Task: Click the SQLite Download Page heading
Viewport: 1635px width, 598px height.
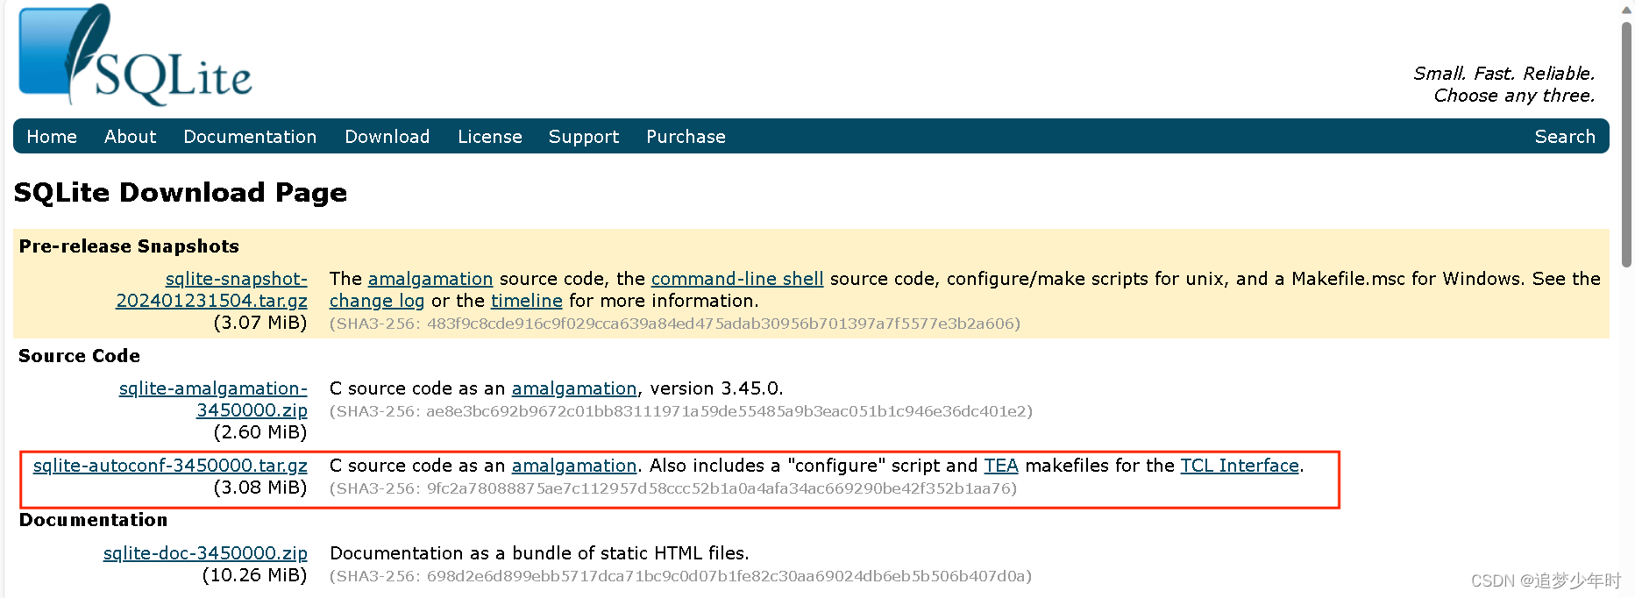Action: 181,193
